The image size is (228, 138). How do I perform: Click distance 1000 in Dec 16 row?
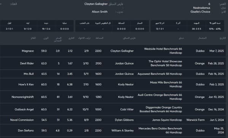(98, 110)
